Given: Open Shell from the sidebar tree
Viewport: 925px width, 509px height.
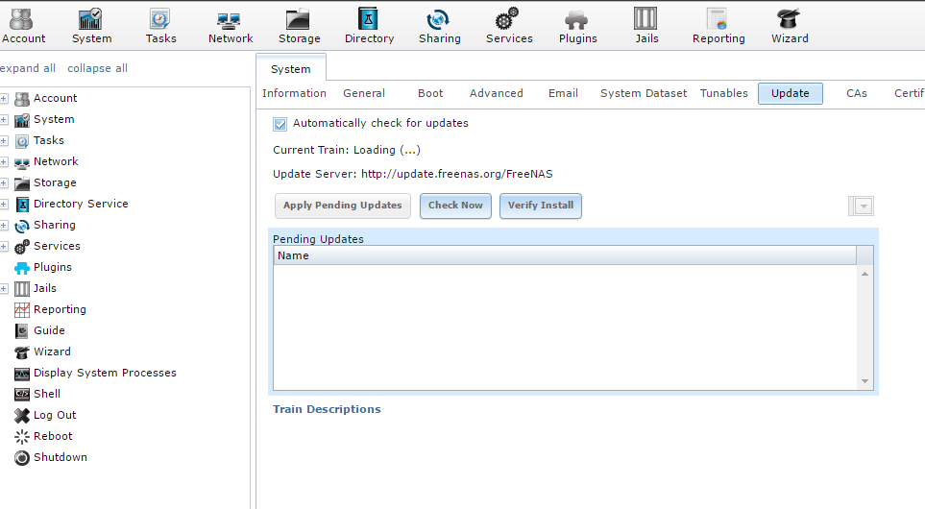Looking at the screenshot, I should click(46, 394).
